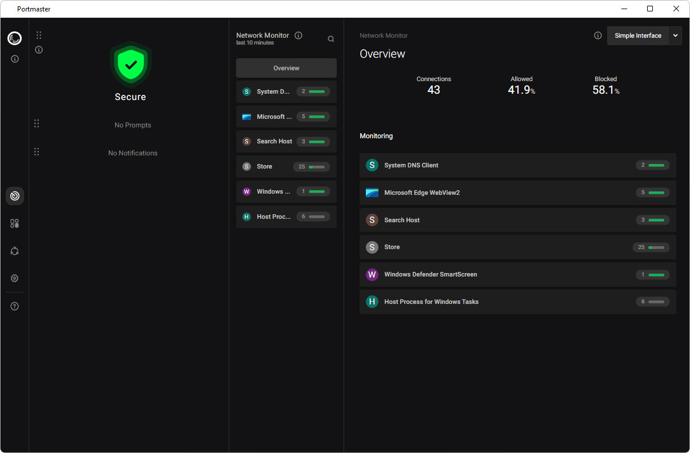Open Store row in Monitoring
690x453 pixels.
coord(518,247)
